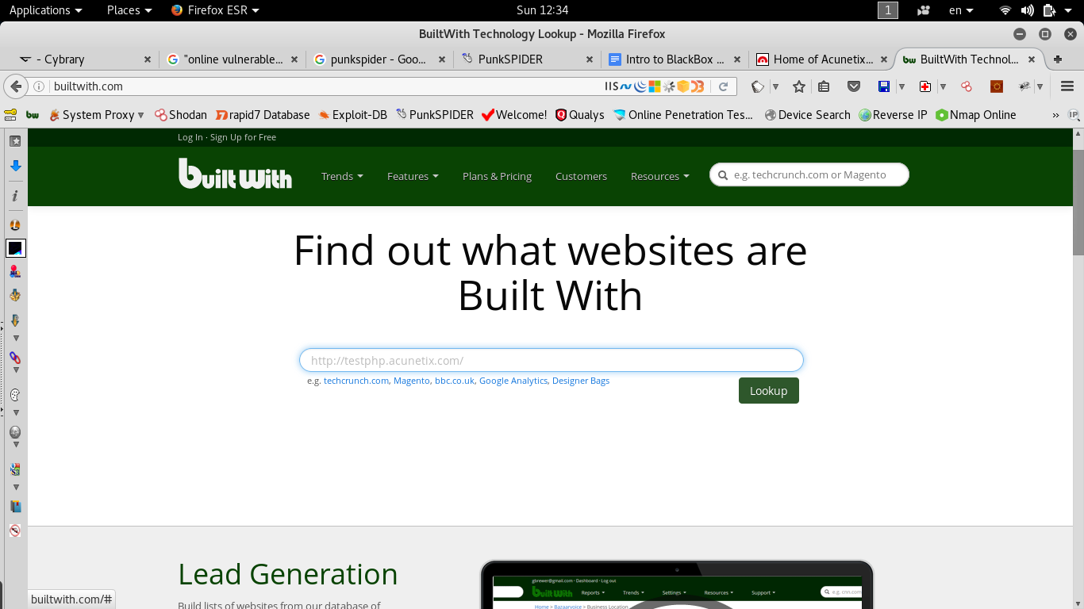Open the Nmap Online bookmark

(976, 115)
